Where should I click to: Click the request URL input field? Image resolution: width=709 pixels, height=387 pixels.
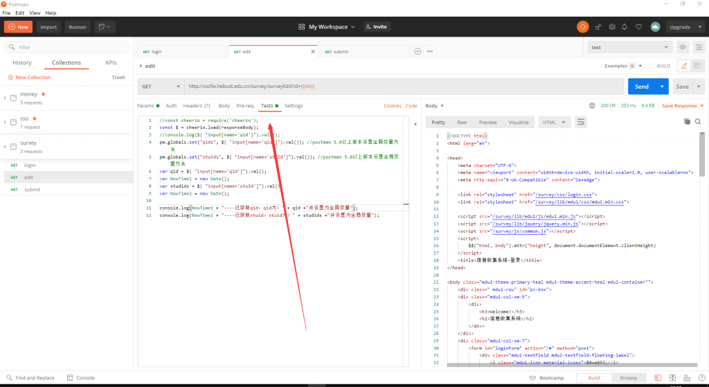(x=402, y=87)
